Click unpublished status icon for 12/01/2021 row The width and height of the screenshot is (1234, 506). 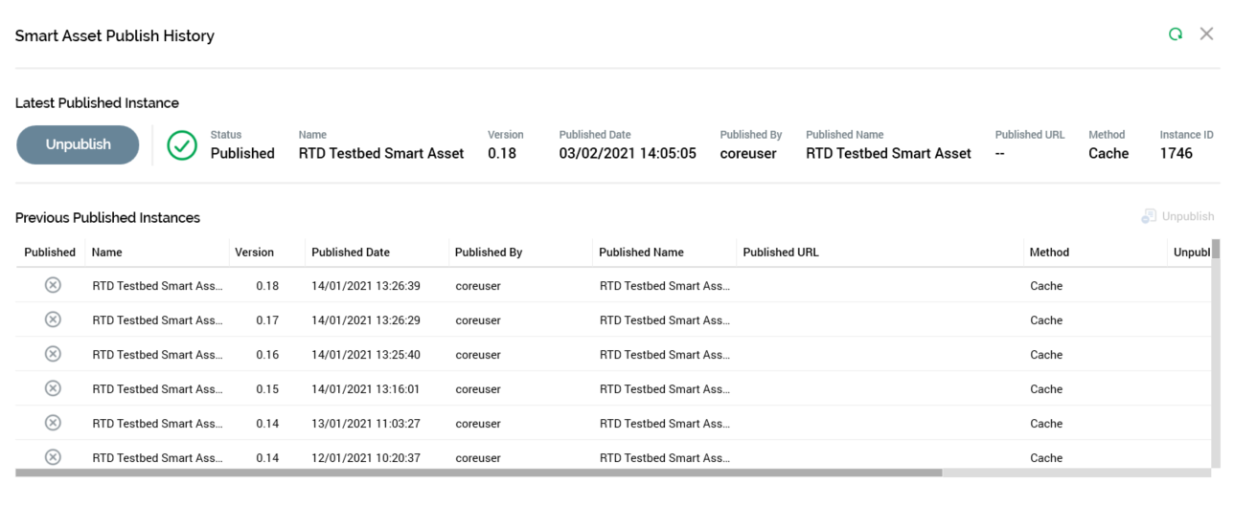pos(54,457)
